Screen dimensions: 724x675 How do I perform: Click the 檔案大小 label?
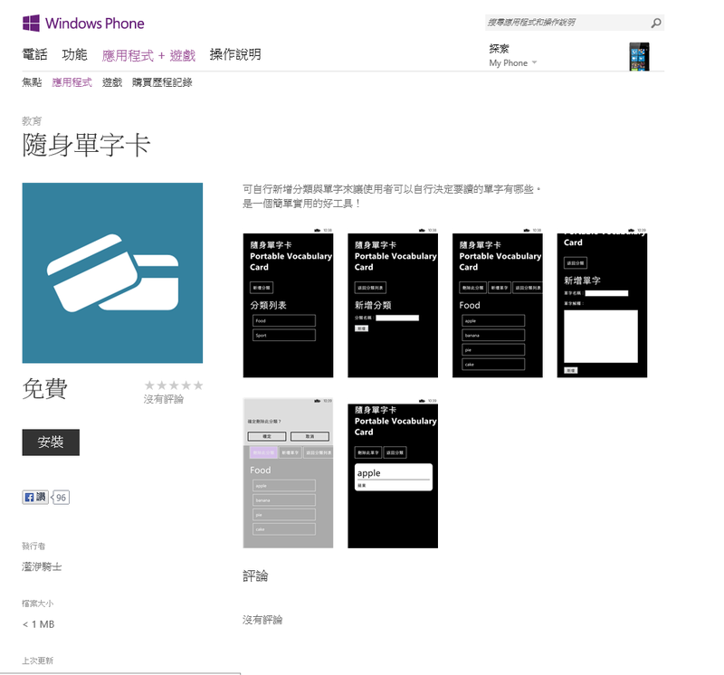38,604
